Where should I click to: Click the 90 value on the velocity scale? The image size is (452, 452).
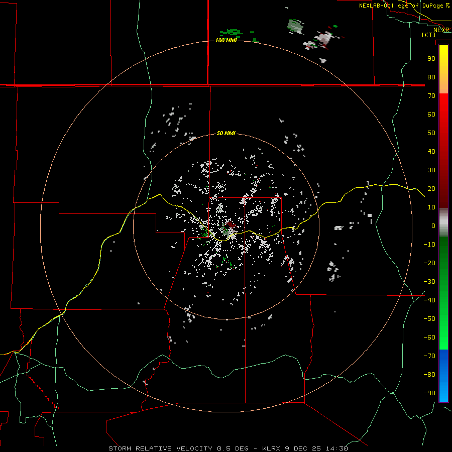(x=431, y=59)
